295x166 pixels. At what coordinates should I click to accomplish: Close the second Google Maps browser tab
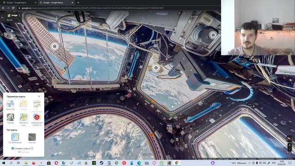pyautogui.click(x=72, y=3)
